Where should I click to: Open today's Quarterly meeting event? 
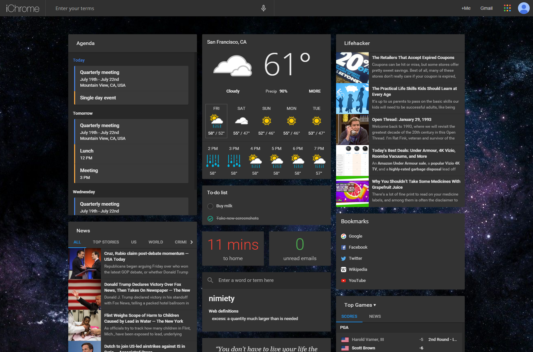[x=131, y=79]
